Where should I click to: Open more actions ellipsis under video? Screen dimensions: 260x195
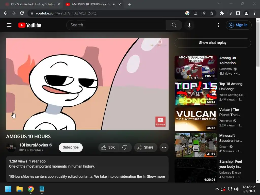pyautogui.click(x=164, y=148)
